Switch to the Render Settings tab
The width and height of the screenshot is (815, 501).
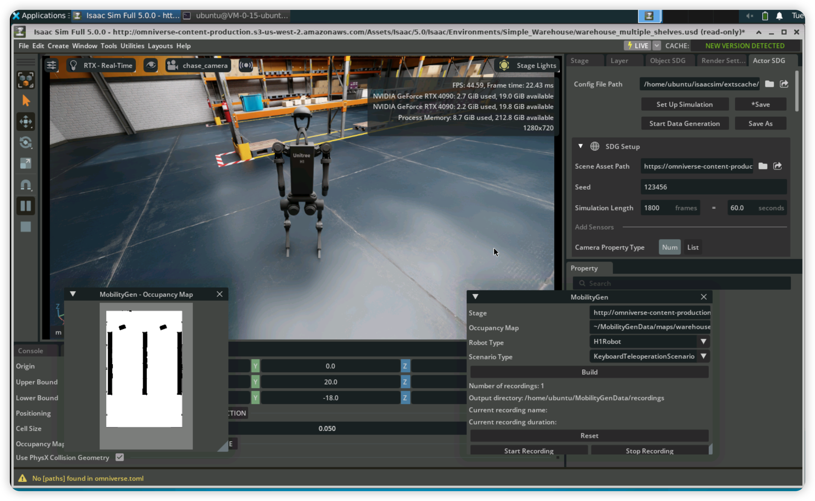pos(723,61)
